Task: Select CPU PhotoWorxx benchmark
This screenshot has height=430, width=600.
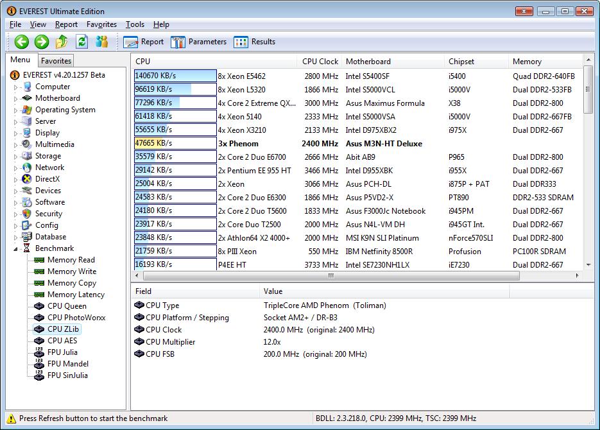Action: (76, 318)
